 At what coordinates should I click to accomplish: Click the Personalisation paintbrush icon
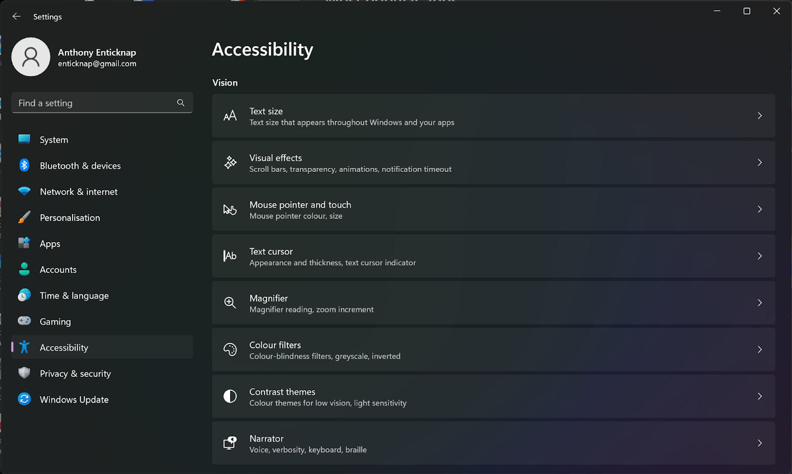(x=24, y=217)
